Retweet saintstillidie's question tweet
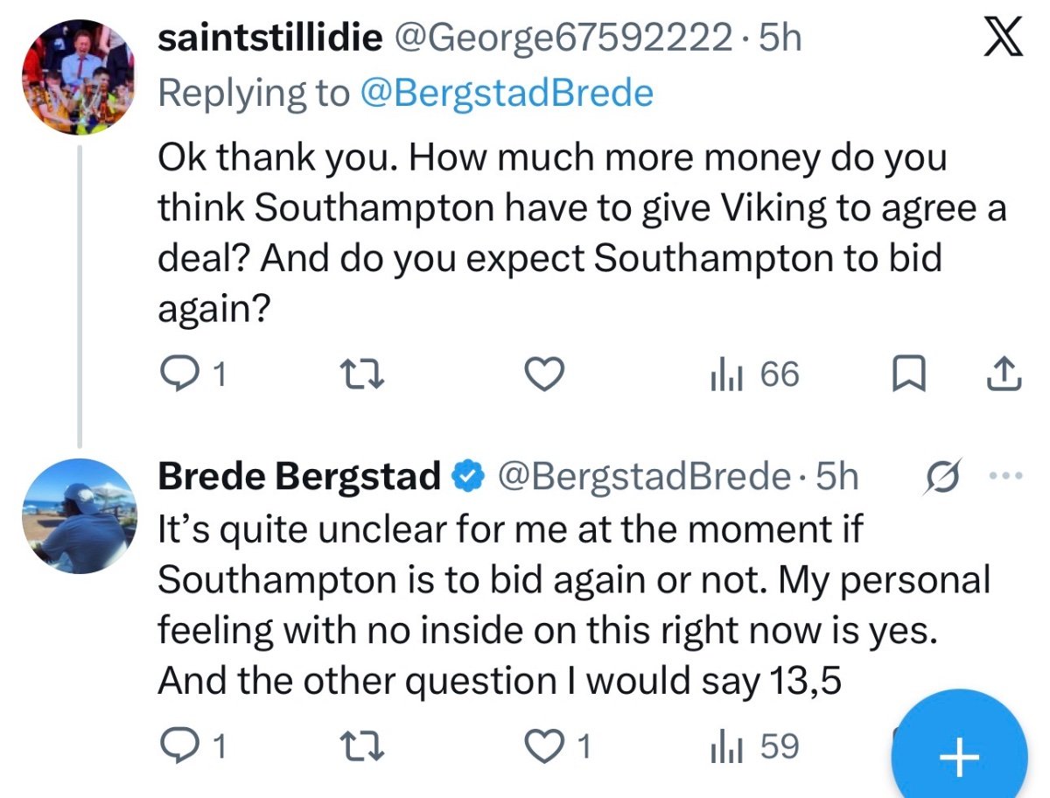 click(363, 375)
